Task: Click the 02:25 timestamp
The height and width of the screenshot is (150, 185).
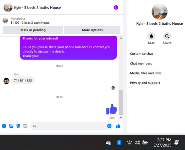Action: click(60, 97)
